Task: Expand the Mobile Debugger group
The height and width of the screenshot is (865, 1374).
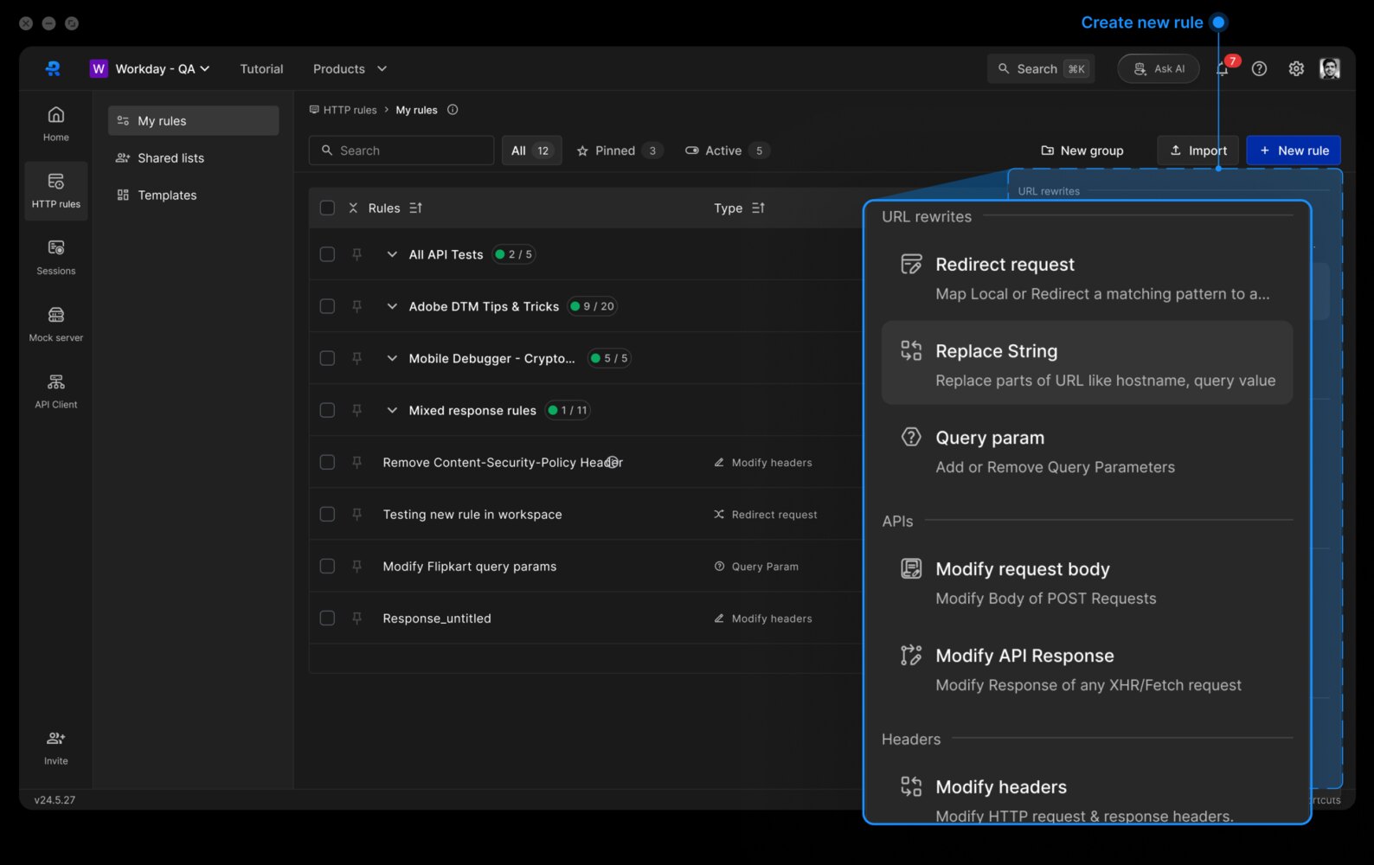Action: tap(392, 358)
